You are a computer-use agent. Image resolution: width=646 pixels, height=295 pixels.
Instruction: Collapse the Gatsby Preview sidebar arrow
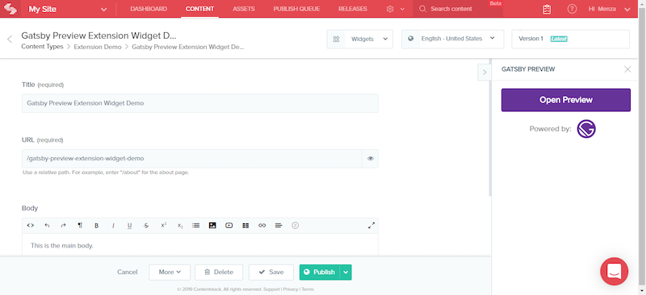484,72
